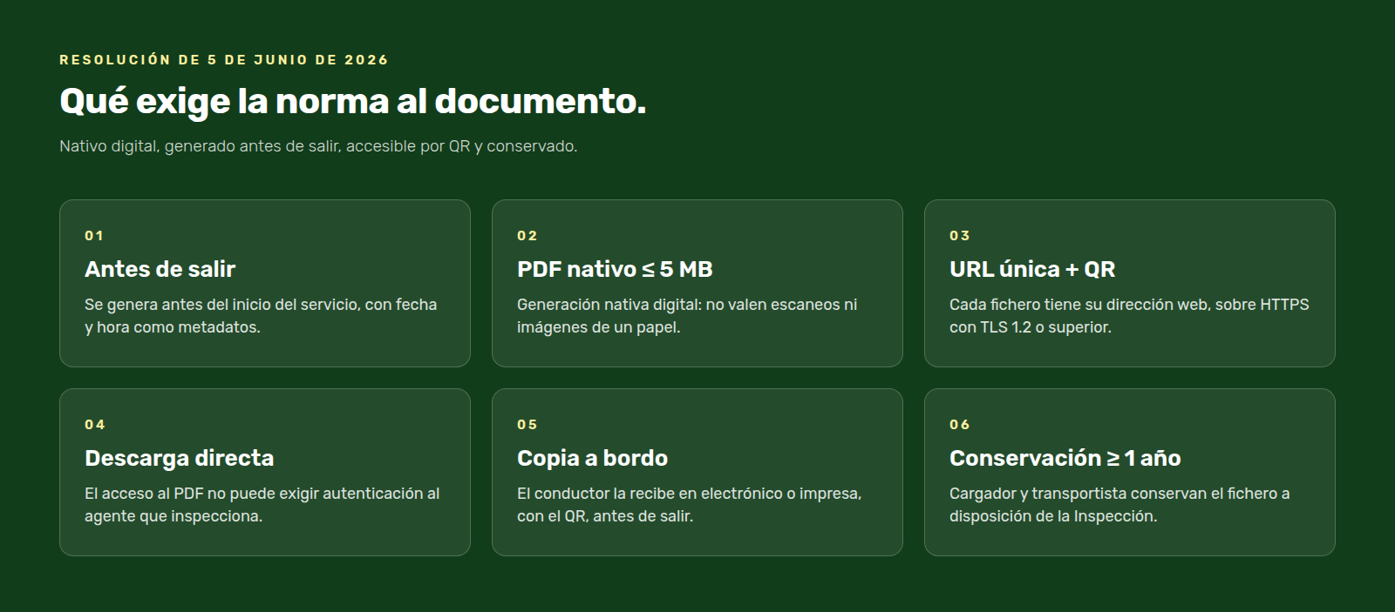This screenshot has width=1395, height=612.
Task: Select the 'PDF nativo ≤ 5 MB' title
Action: 615,269
